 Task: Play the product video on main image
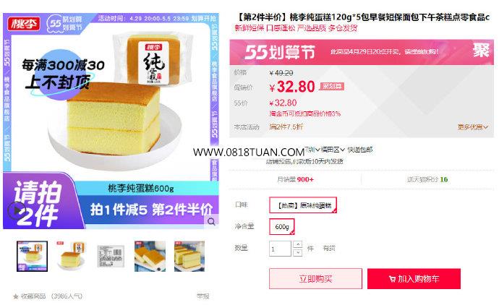click(16, 210)
